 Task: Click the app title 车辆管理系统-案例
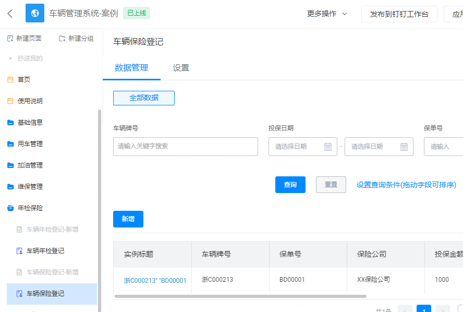[83, 13]
